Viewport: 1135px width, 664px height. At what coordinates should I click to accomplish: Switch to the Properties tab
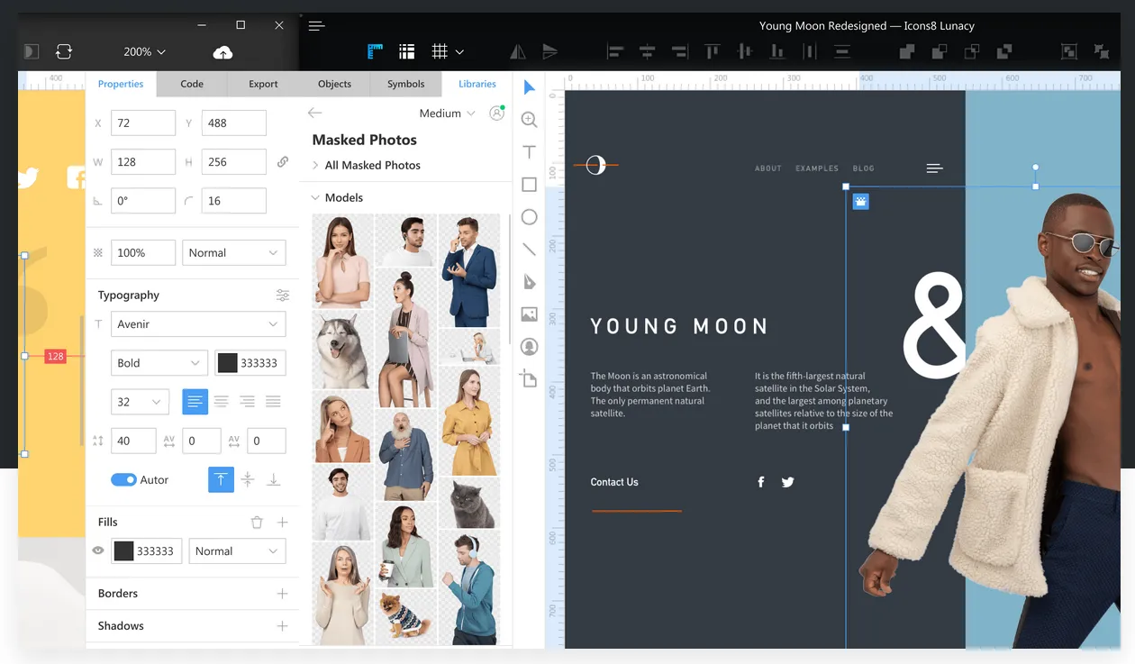pos(121,84)
